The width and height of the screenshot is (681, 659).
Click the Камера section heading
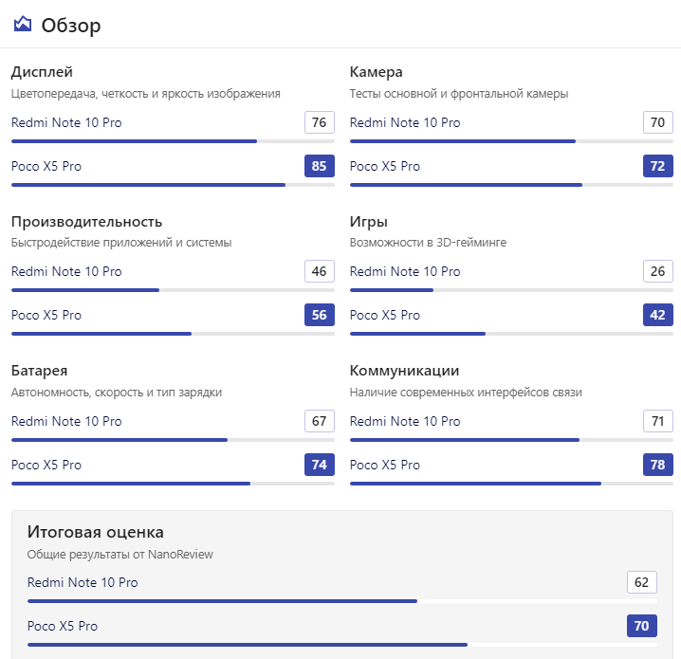[x=377, y=72]
